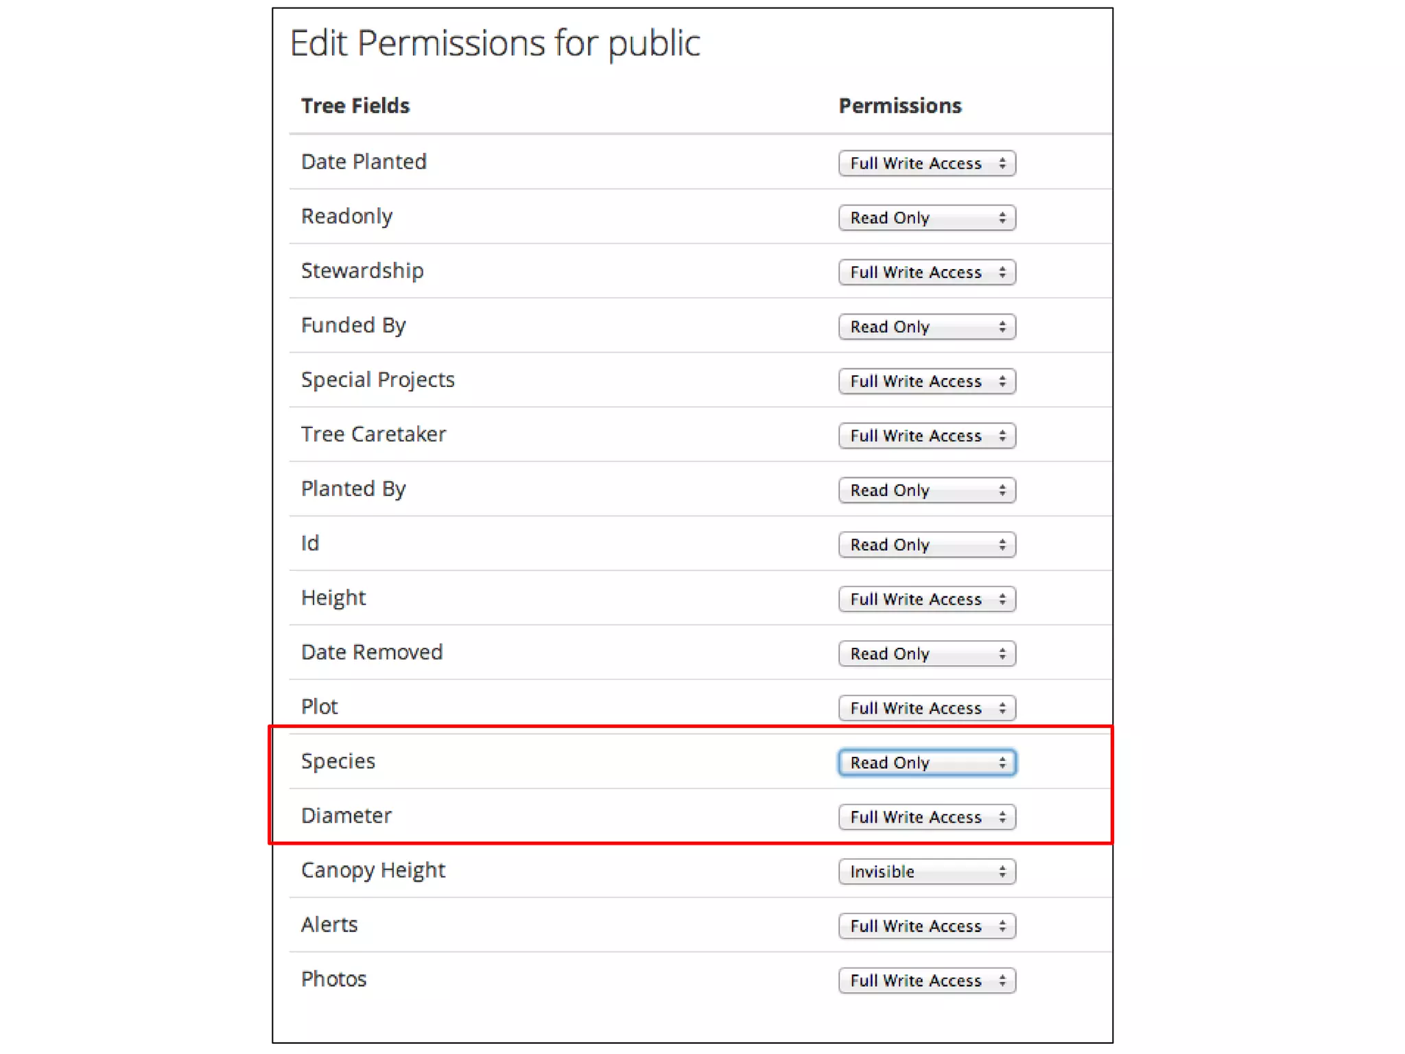The width and height of the screenshot is (1405, 1054).
Task: Expand the Id field permission dropdown
Action: click(x=926, y=545)
